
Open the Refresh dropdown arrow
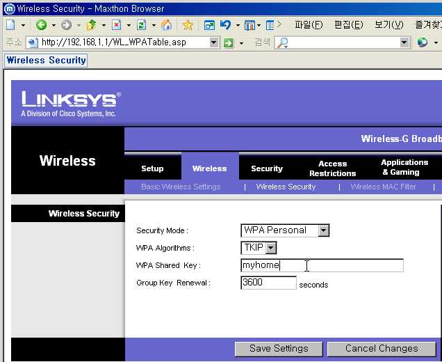tap(154, 26)
